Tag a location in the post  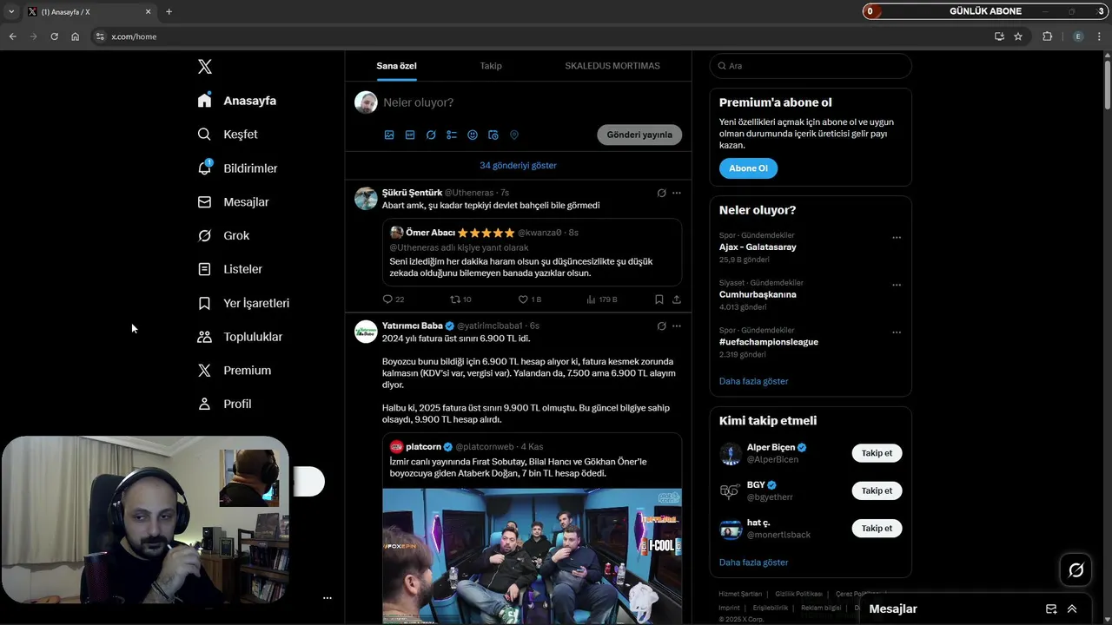tap(514, 135)
